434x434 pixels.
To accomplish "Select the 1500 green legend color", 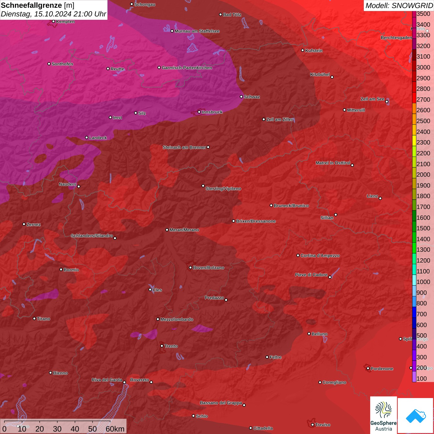I will point(414,226).
